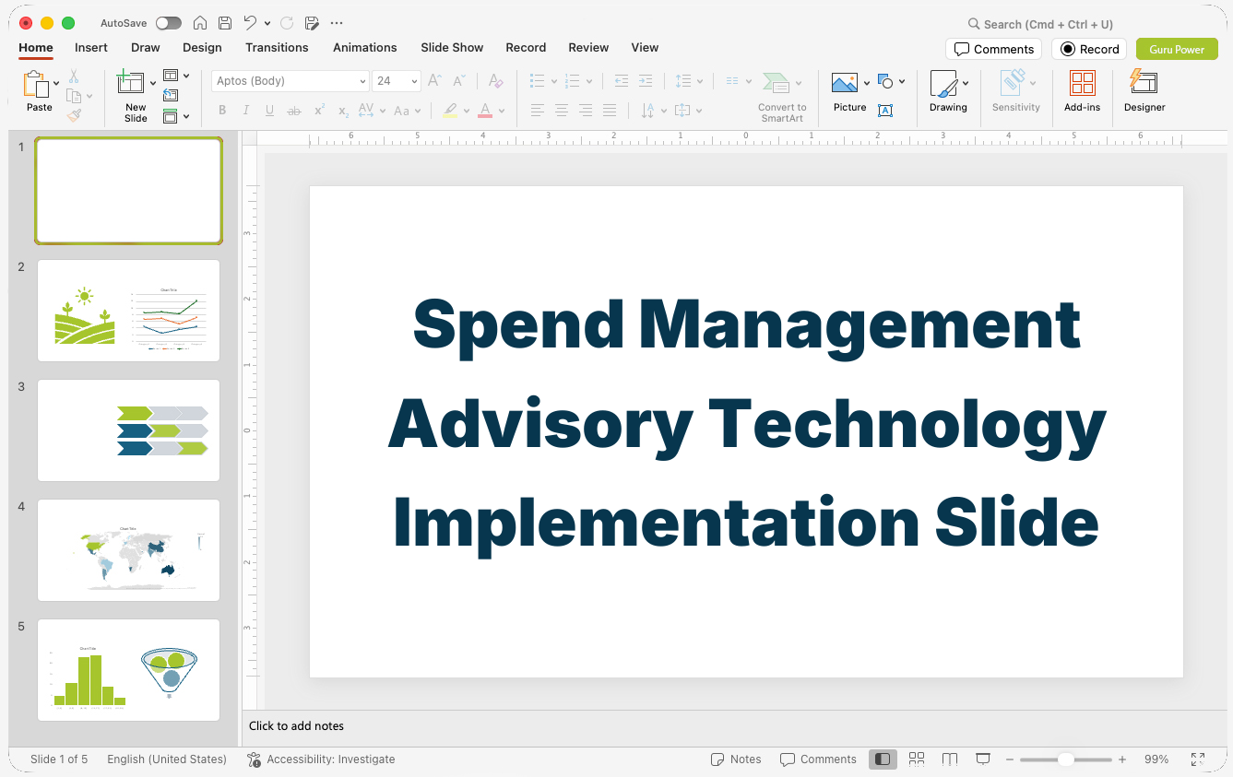Toggle Underline formatting

click(x=269, y=111)
